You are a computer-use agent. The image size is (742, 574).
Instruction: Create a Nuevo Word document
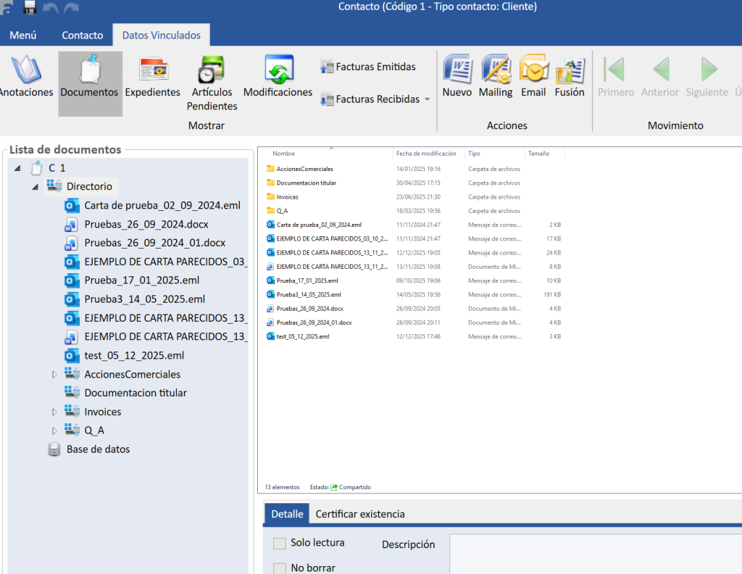click(457, 71)
